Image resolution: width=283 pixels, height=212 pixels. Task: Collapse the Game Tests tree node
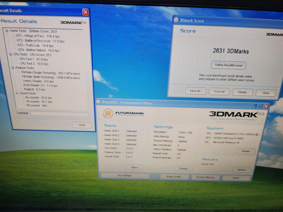pos(7,31)
